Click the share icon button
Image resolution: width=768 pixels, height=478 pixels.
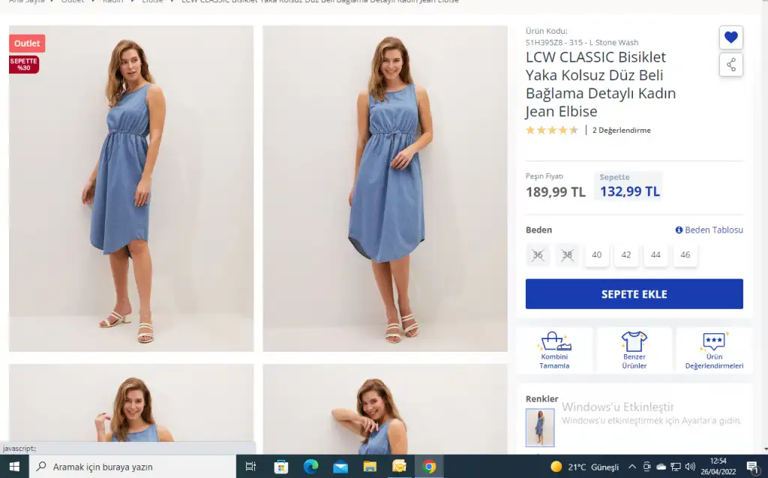point(730,65)
